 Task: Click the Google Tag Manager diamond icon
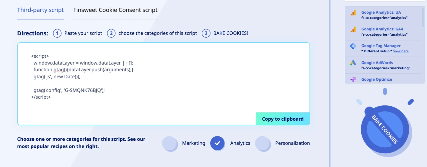coord(353,46)
